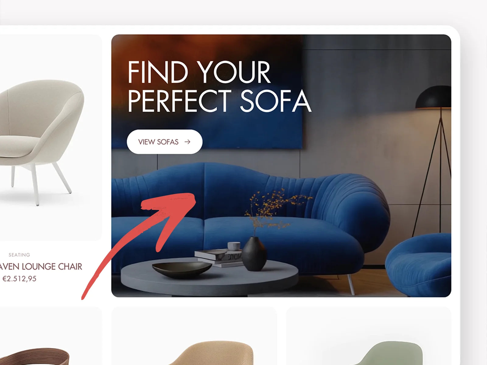Click the FIND YOUR PERFECT SOFA headline
The image size is (487, 365).
tap(219, 86)
